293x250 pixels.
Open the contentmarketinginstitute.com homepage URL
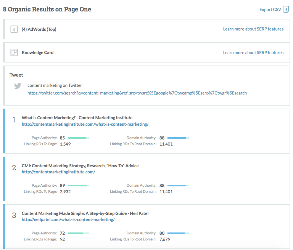(58, 172)
